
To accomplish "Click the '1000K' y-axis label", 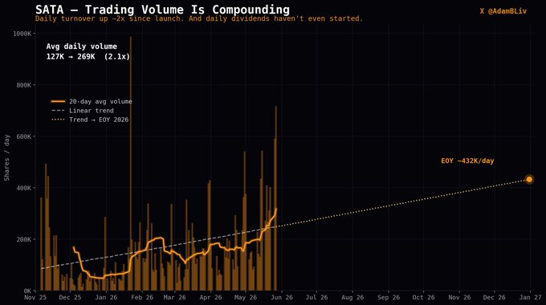I will (x=22, y=34).
